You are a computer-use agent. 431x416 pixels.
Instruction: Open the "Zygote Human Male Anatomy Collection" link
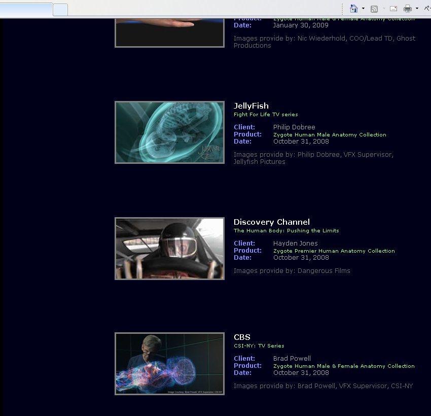330,135
